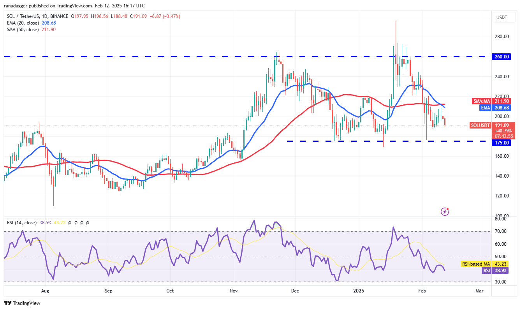The width and height of the screenshot is (521, 310).
Task: Click the red notification dot on lightning icon
Action: coord(448,209)
